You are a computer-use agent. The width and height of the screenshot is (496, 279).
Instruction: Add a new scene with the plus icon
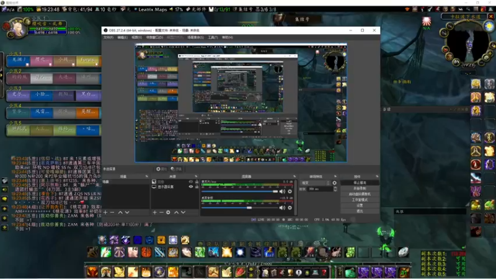(105, 212)
